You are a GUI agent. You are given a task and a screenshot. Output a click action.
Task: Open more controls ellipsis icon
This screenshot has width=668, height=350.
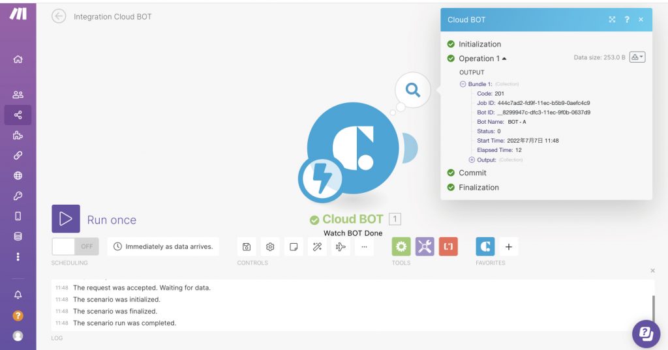[364, 247]
